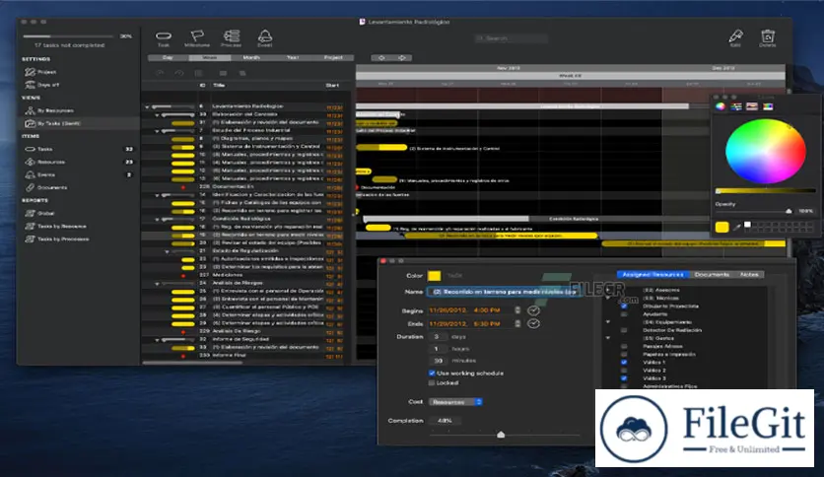Viewport: 824px width, 477px height.
Task: Click the previous timeline arrow button
Action: coord(381,58)
